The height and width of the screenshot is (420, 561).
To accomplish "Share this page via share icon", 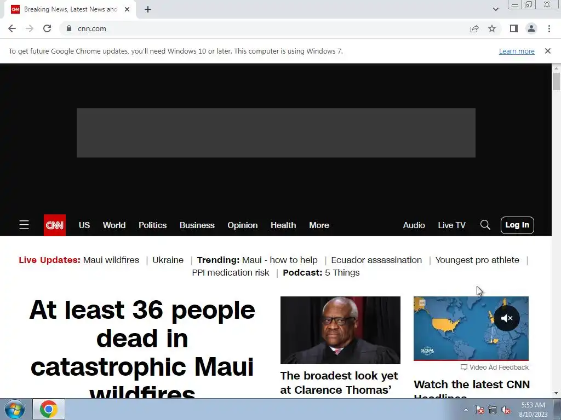I will (474, 28).
